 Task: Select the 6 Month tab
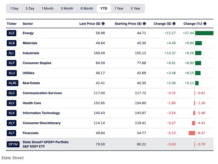coord(87,8)
